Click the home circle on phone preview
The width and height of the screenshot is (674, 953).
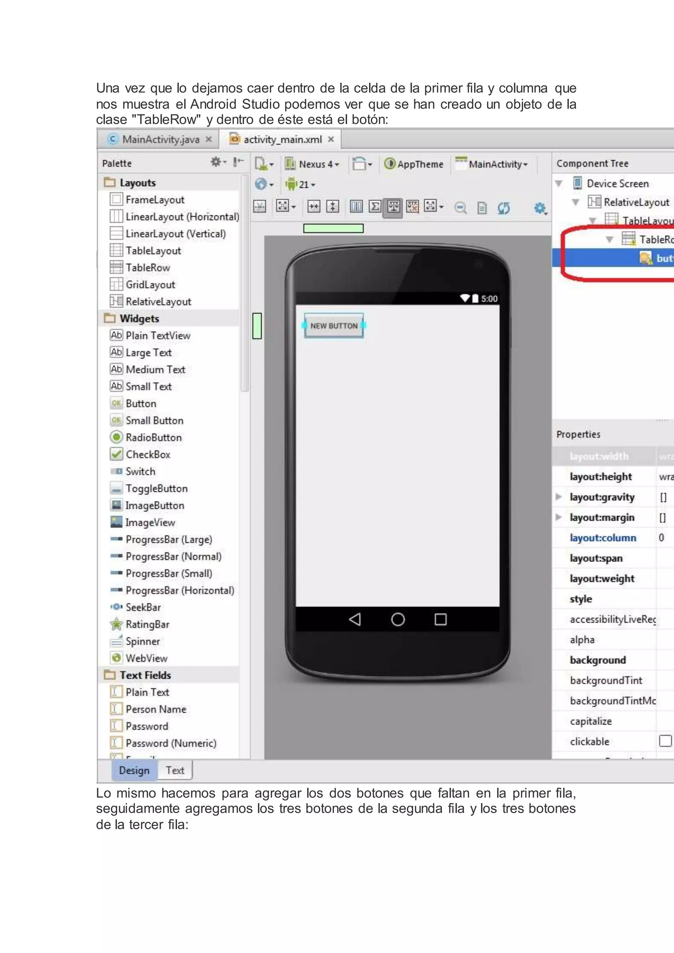point(398,619)
